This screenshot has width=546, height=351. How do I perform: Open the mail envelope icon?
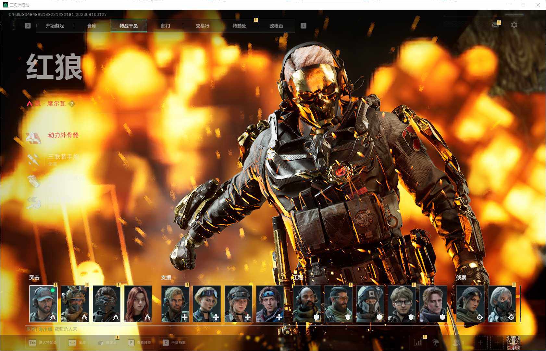pos(495,25)
